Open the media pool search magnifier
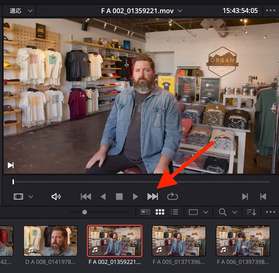 (x=223, y=212)
